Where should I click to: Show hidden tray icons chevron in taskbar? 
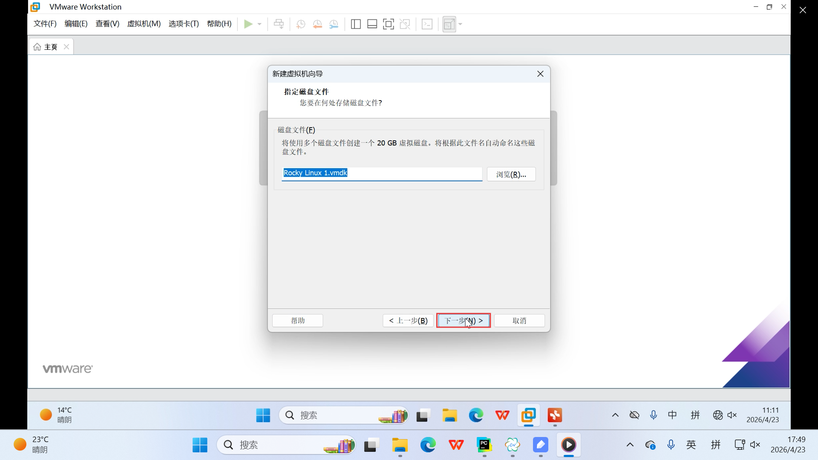click(x=630, y=445)
